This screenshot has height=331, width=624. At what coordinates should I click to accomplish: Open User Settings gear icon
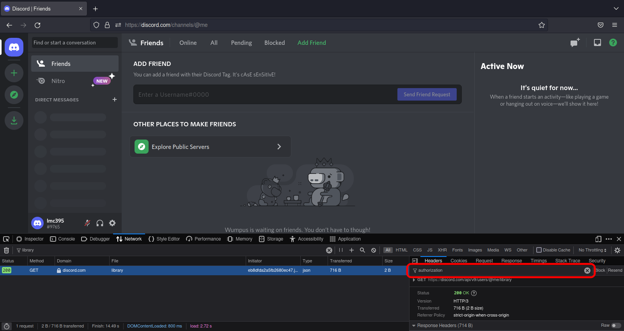coord(112,223)
